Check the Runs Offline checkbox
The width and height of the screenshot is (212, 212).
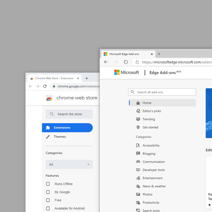[48, 184]
